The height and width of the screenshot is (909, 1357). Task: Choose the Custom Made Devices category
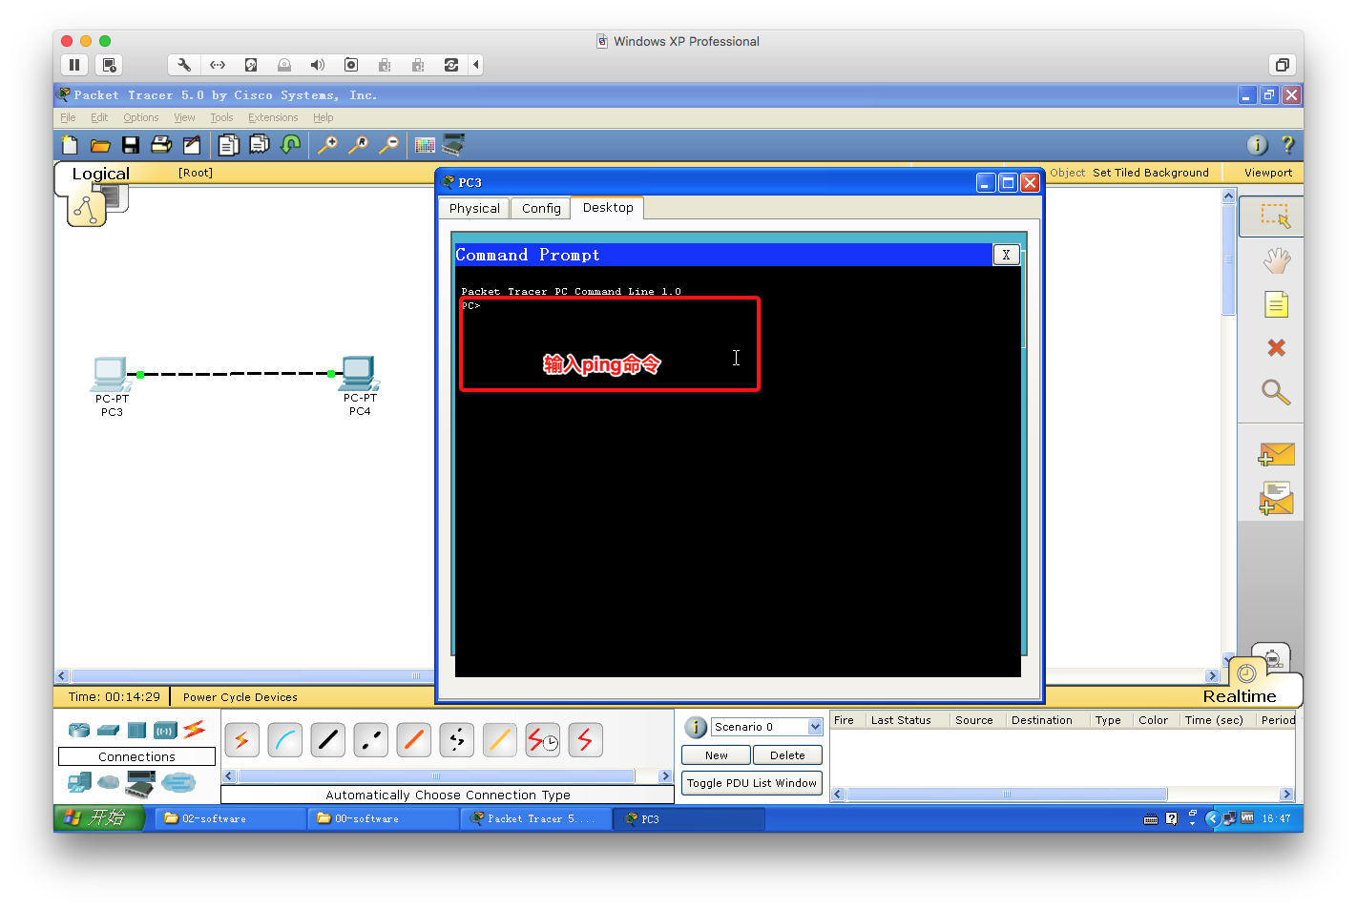140,784
